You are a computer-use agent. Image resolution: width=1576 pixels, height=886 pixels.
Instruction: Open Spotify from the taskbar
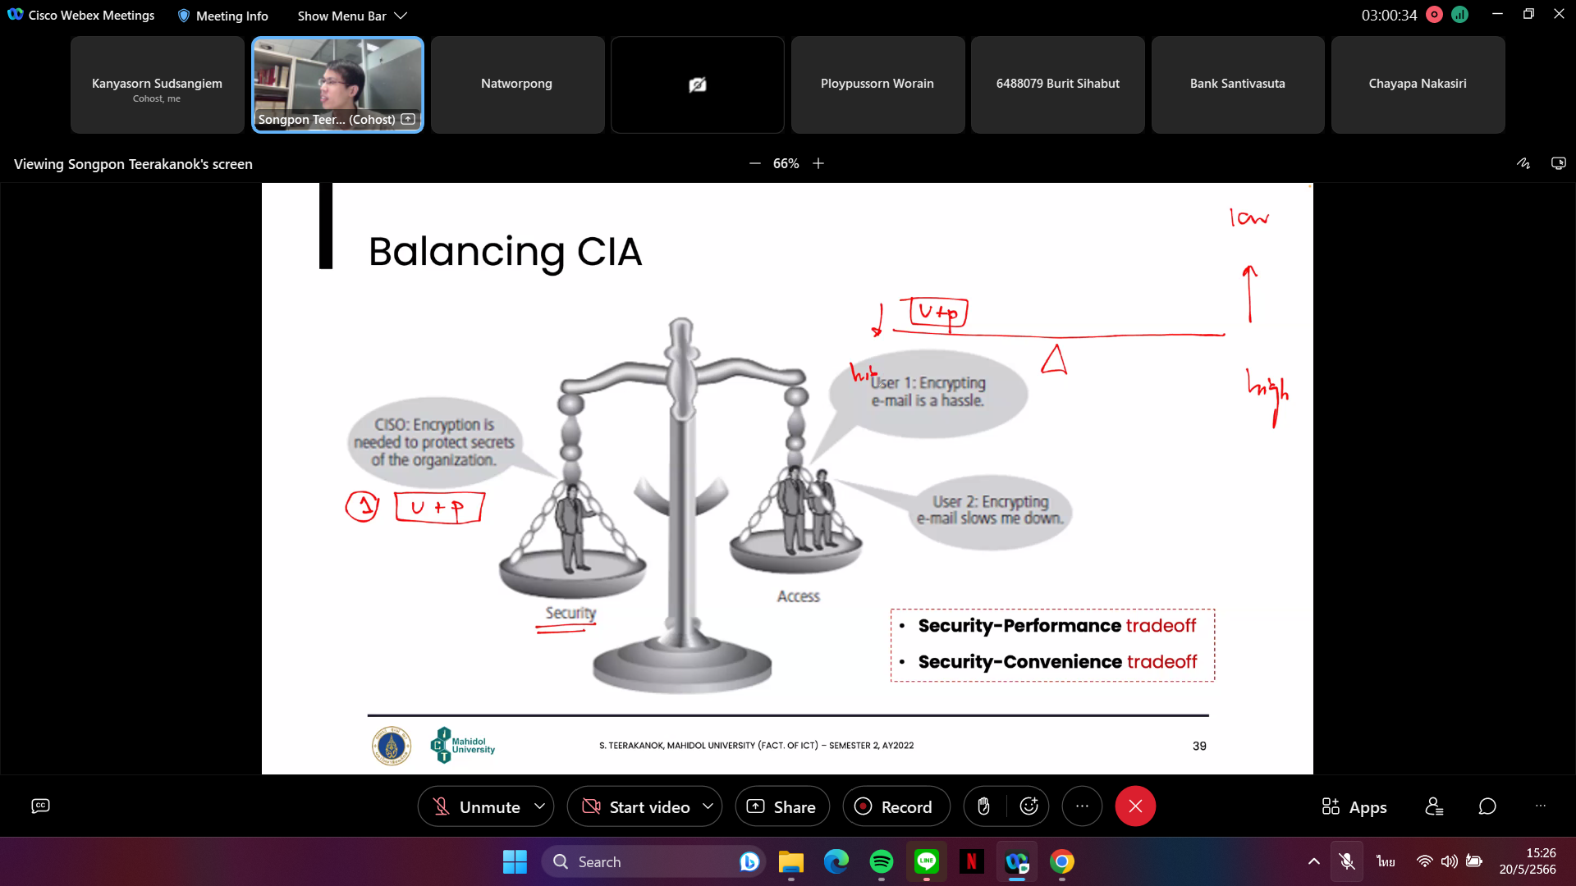point(881,861)
